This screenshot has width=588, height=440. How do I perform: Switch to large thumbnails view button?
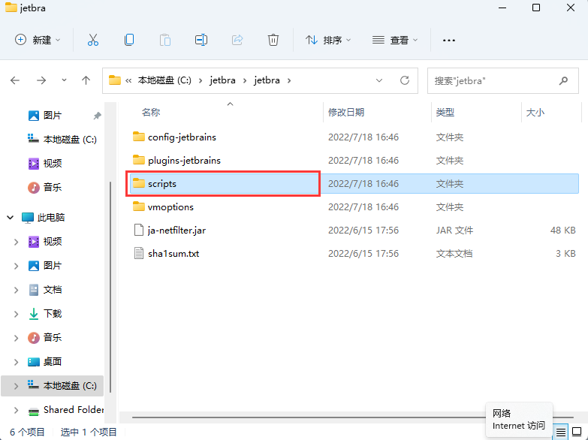click(577, 432)
